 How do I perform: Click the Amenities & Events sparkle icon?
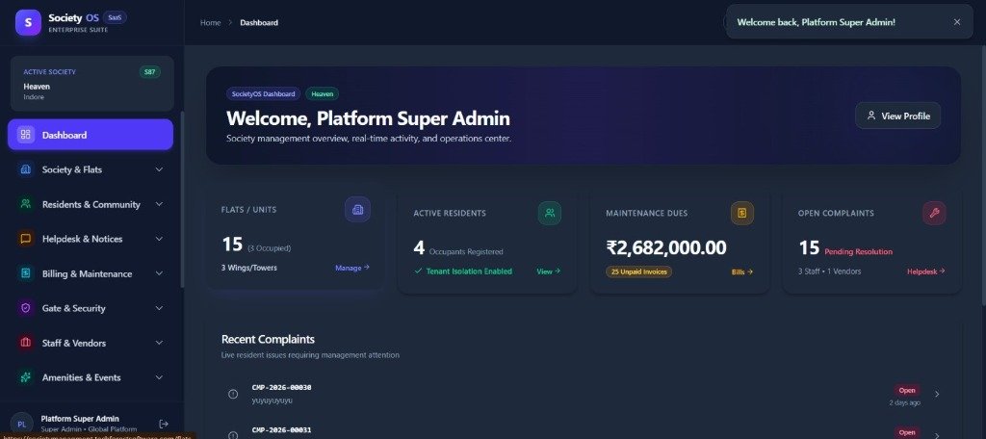coord(26,377)
